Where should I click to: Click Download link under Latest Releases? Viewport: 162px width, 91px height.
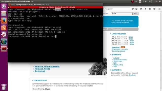[115, 47]
